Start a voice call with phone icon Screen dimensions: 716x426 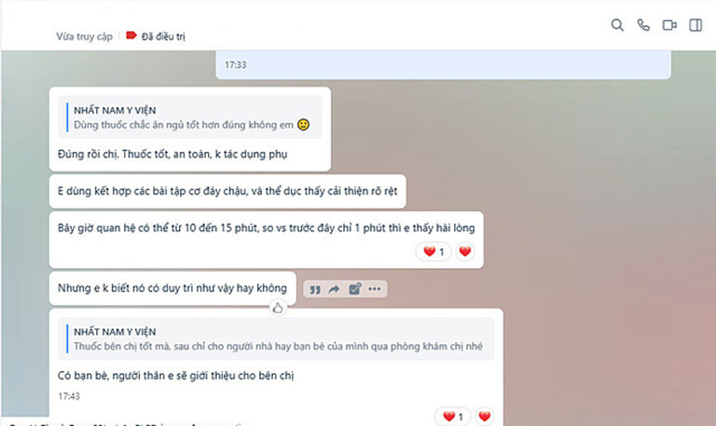tap(643, 25)
